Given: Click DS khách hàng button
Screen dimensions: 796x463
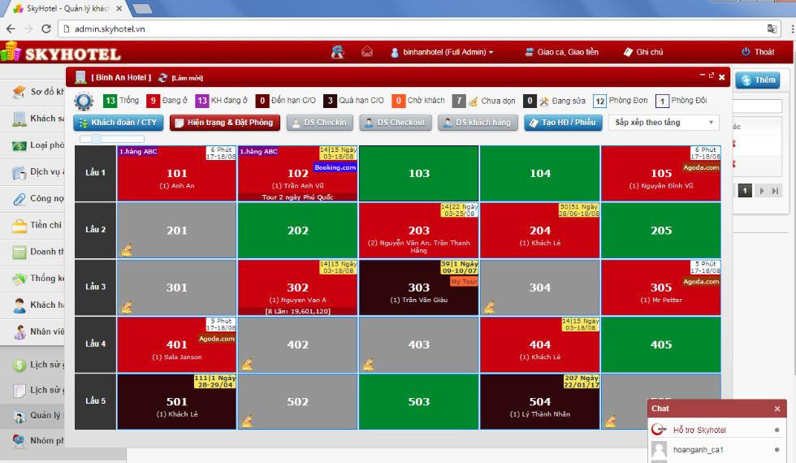Looking at the screenshot, I should [478, 123].
